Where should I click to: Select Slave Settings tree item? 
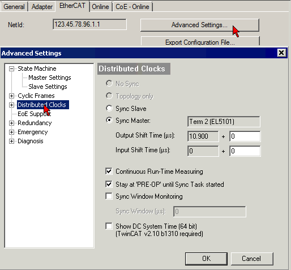48,87
